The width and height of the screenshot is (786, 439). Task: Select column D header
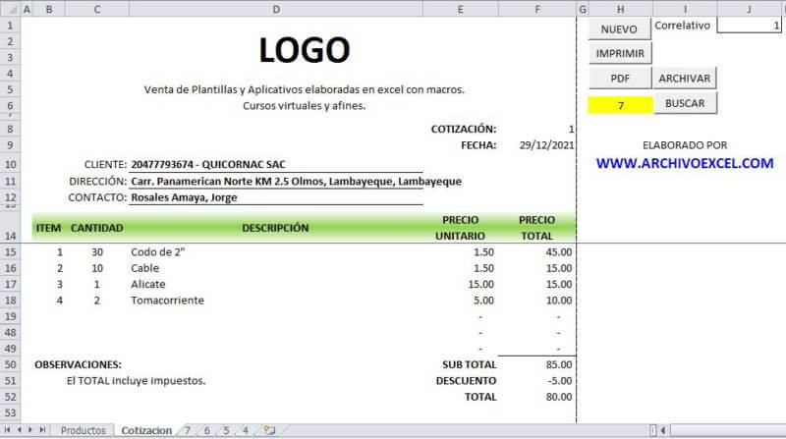point(276,9)
